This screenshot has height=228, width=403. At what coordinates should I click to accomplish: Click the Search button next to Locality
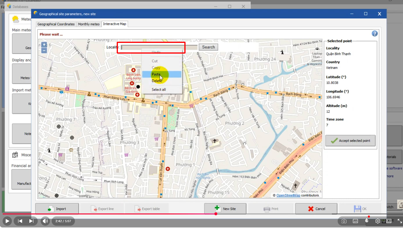pyautogui.click(x=208, y=47)
